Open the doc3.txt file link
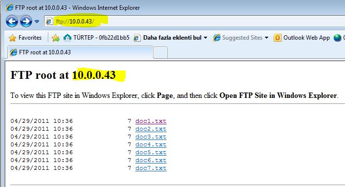Viewport: 345px width, 187px height. [151, 137]
